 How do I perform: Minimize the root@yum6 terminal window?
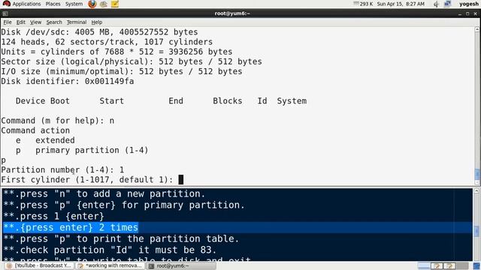pyautogui.click(x=460, y=13)
